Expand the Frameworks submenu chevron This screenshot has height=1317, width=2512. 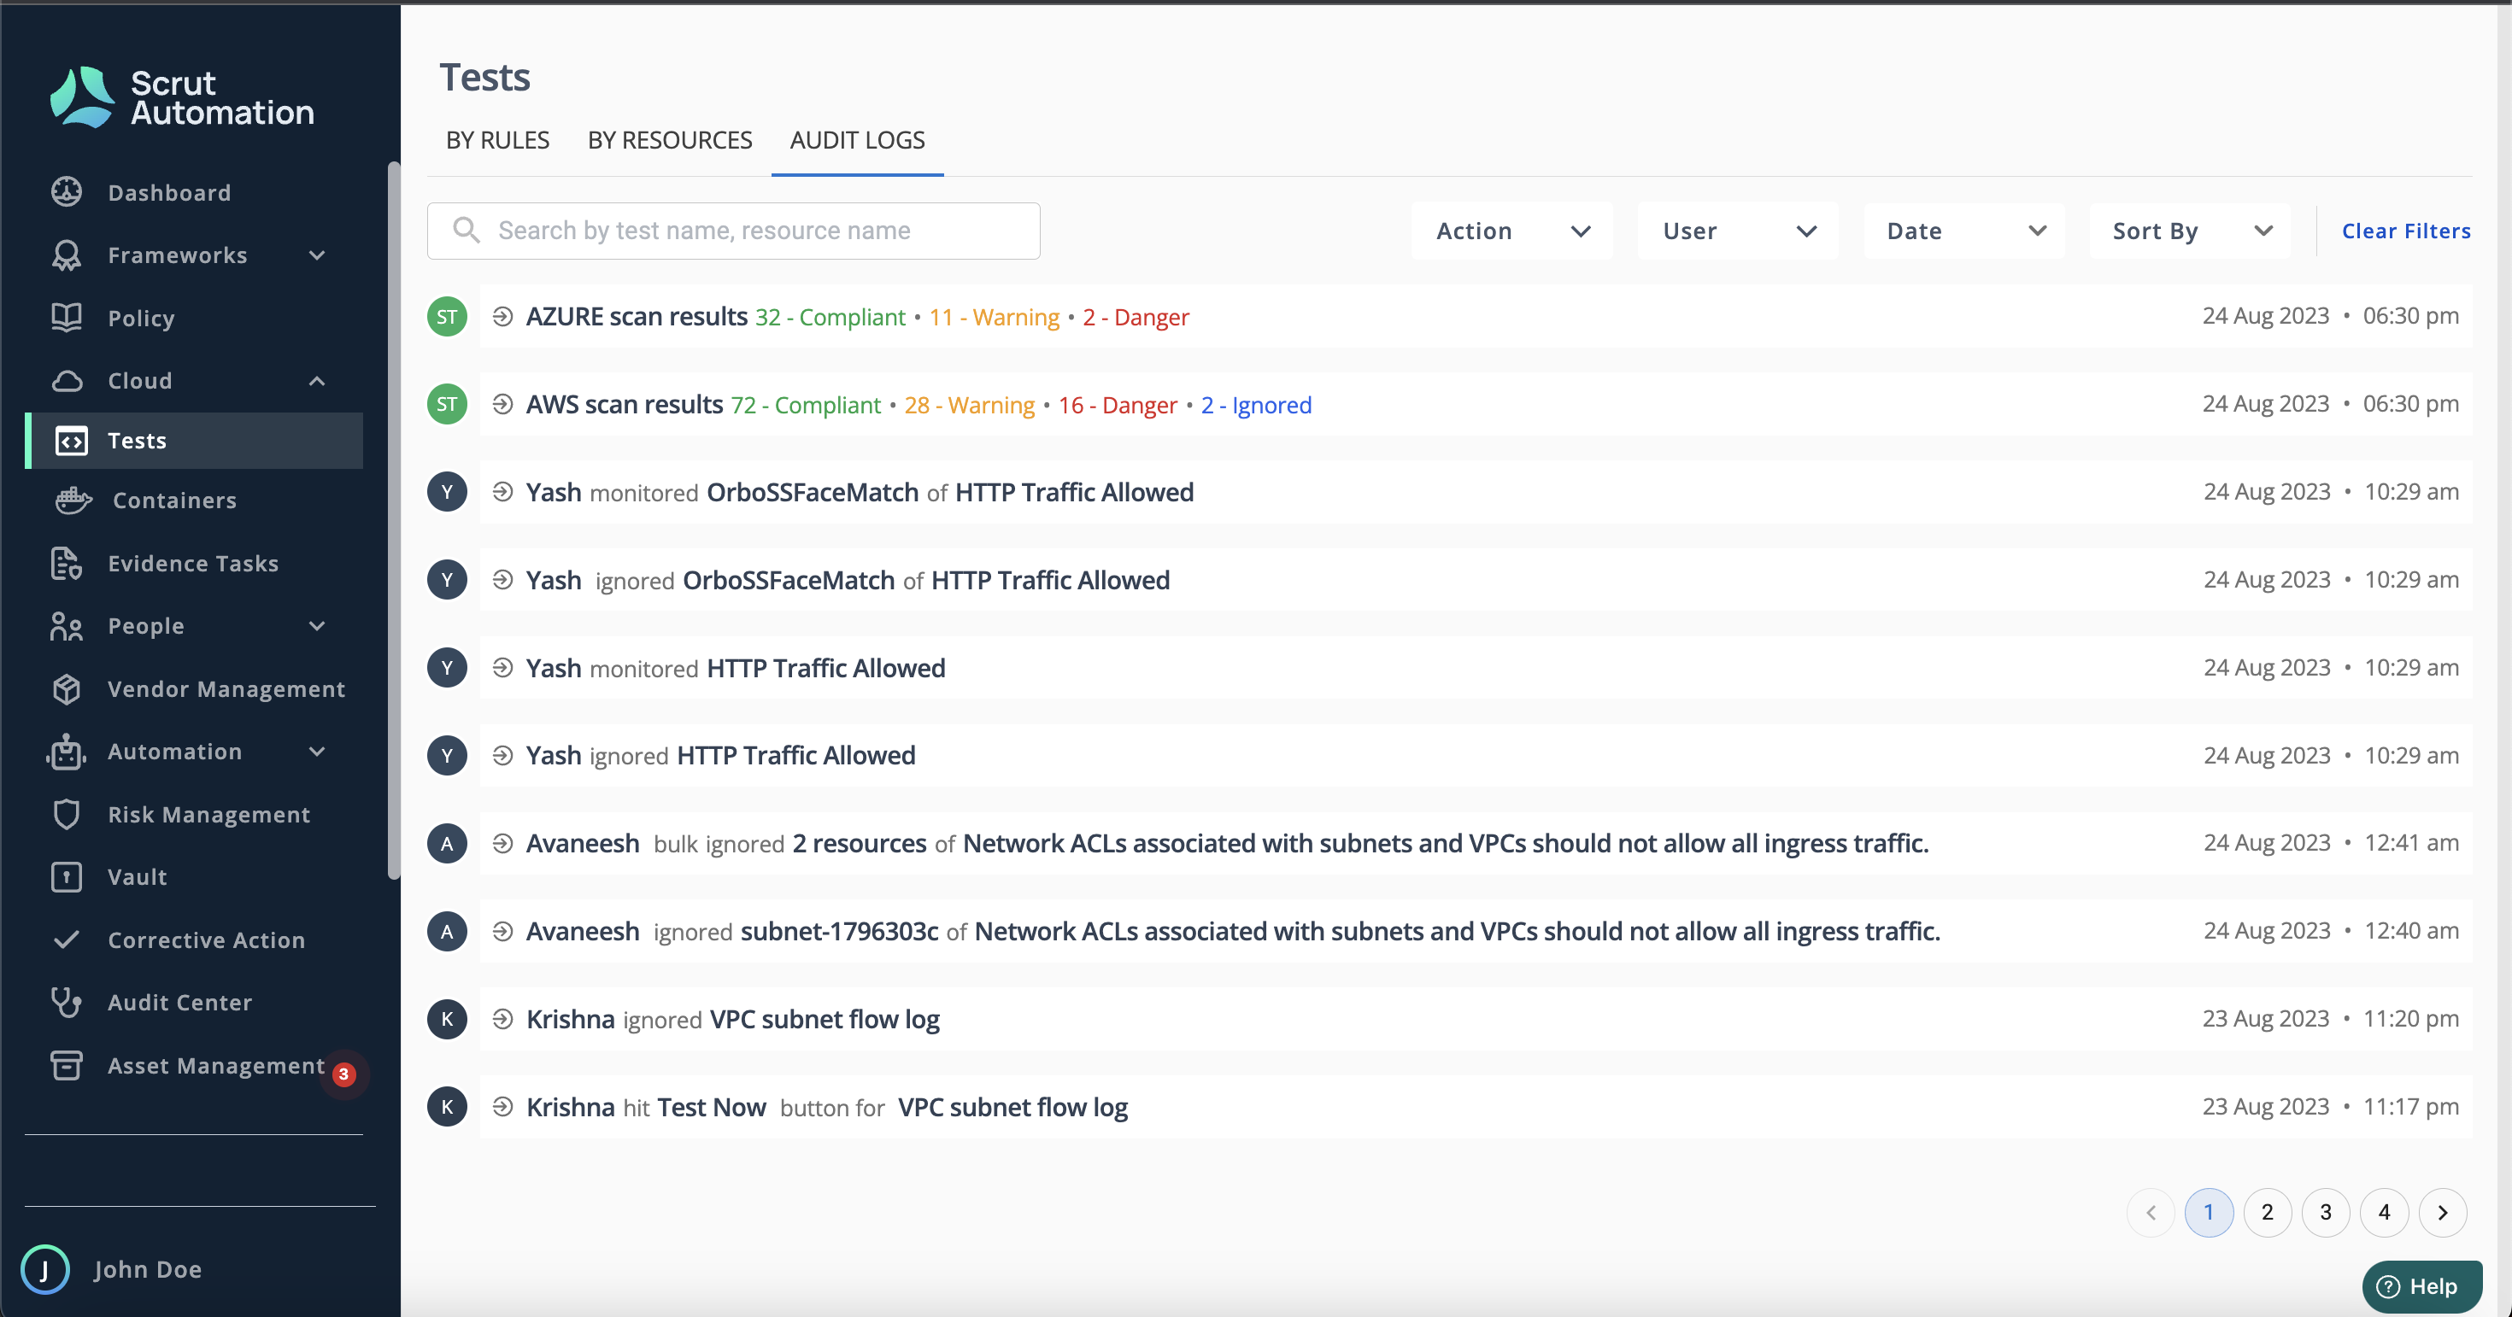pos(317,255)
